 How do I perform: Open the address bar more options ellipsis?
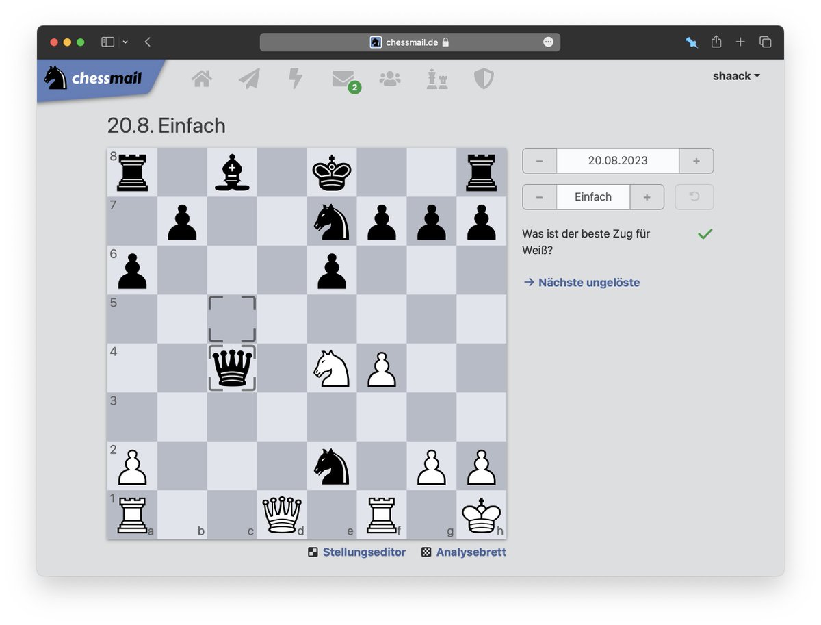pyautogui.click(x=548, y=42)
